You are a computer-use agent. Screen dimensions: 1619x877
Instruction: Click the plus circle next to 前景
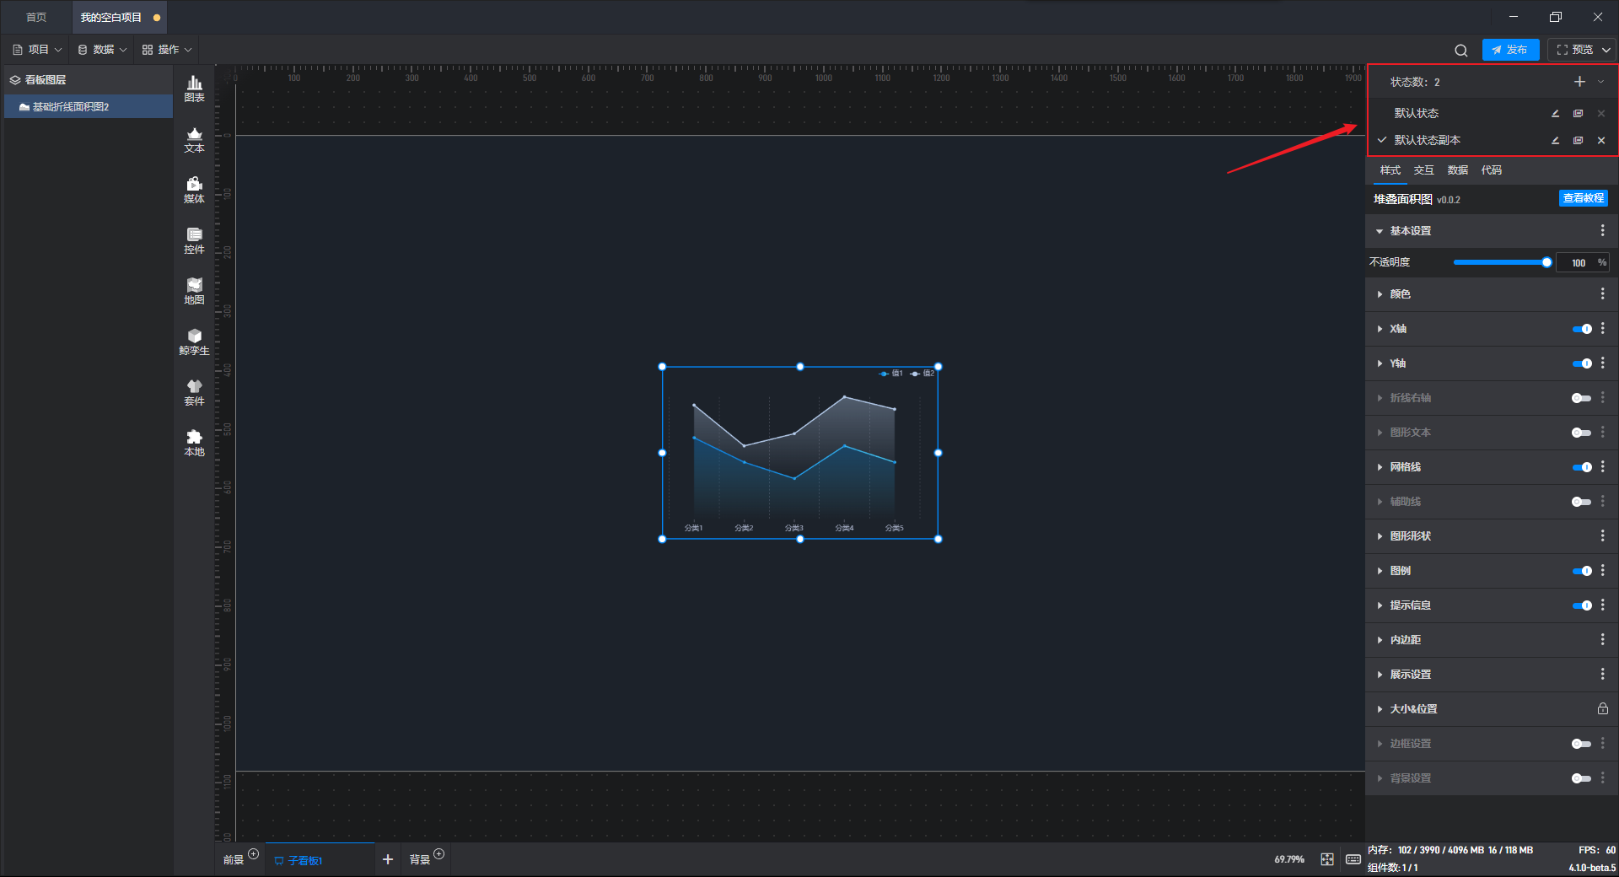click(253, 854)
